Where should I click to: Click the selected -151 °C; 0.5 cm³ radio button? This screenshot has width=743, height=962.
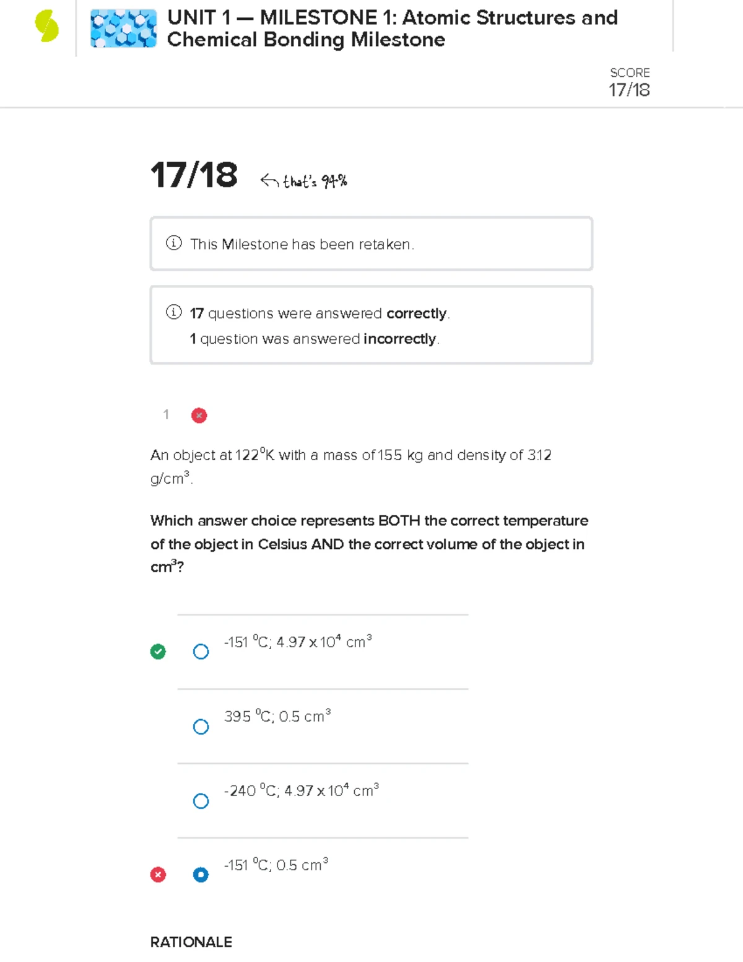(x=201, y=874)
